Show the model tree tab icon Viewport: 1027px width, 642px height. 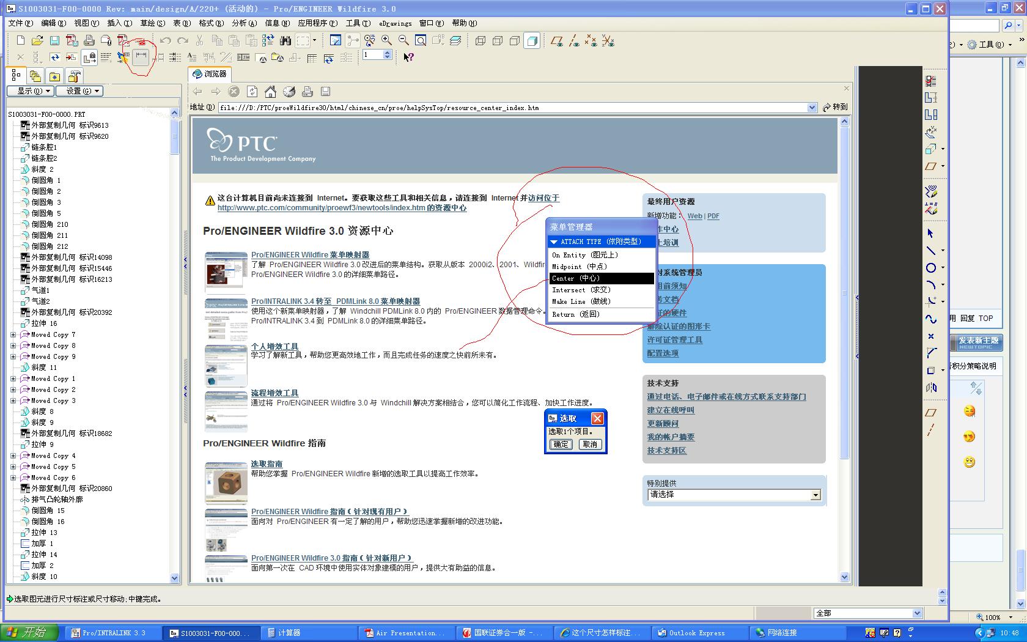[x=17, y=76]
